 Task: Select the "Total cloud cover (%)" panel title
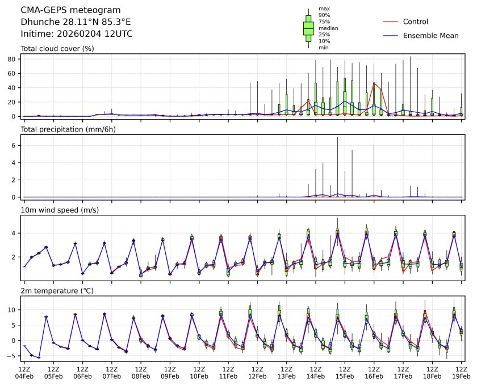click(x=57, y=49)
